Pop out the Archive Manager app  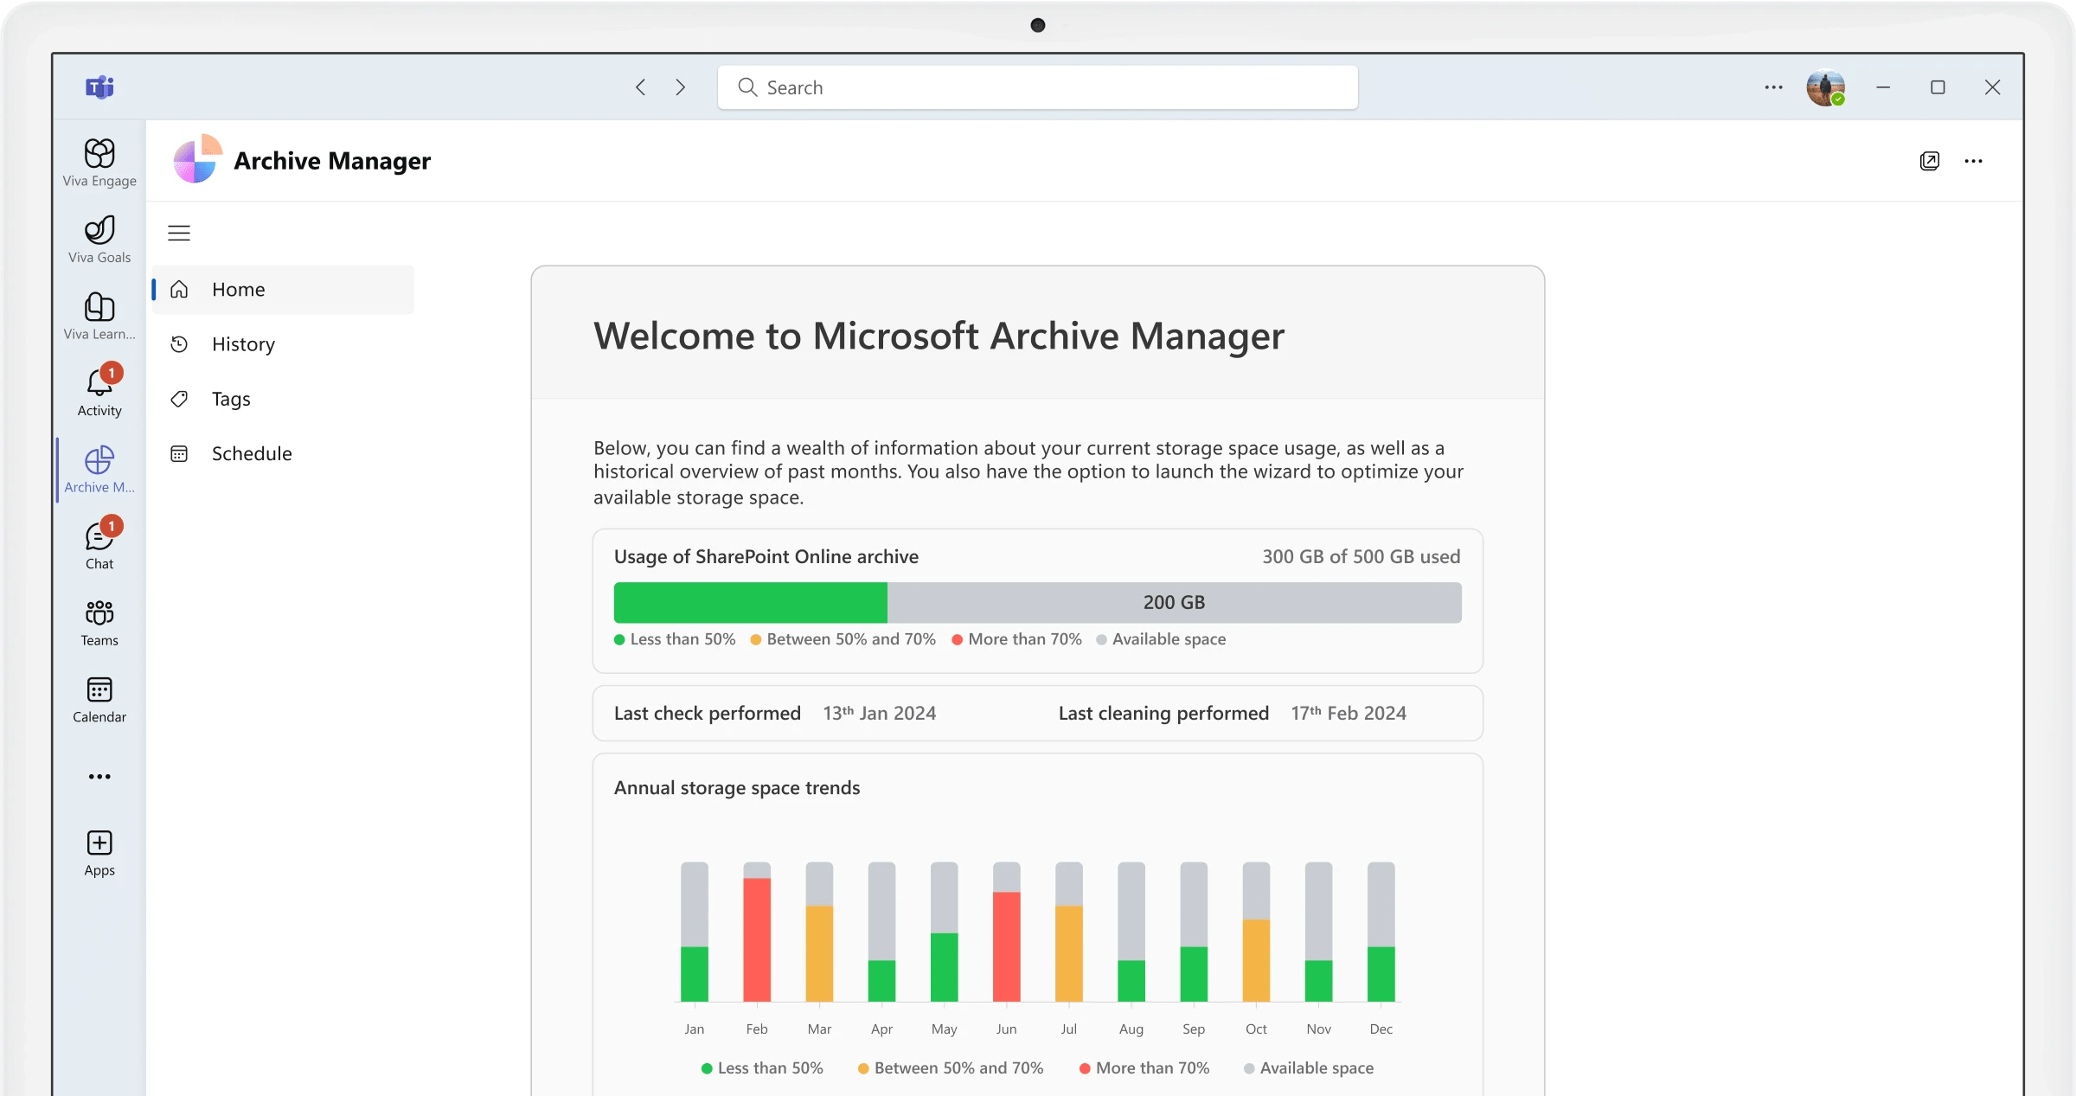(1929, 161)
